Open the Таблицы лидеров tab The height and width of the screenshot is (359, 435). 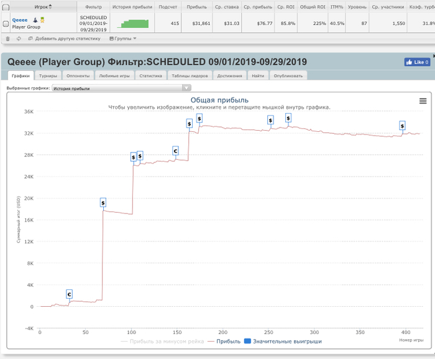[190, 75]
